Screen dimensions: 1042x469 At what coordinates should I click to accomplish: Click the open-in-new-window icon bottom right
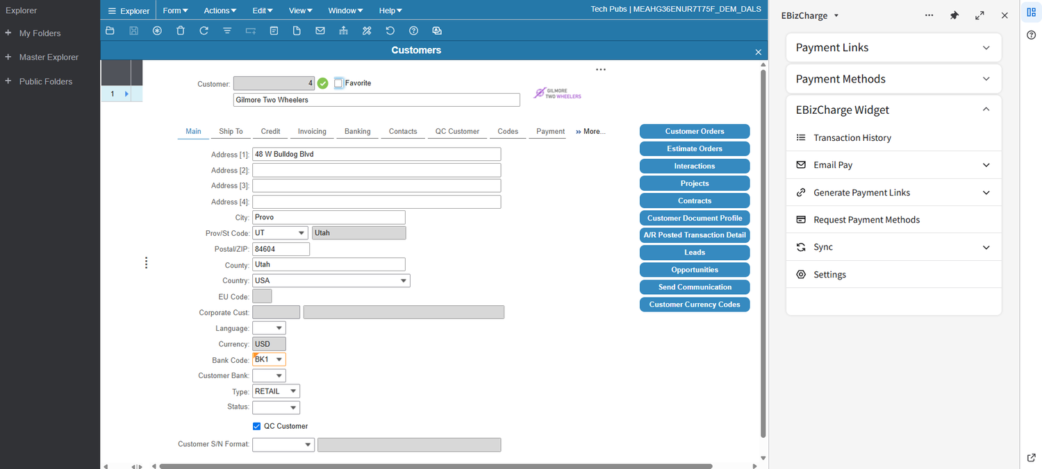(1032, 458)
